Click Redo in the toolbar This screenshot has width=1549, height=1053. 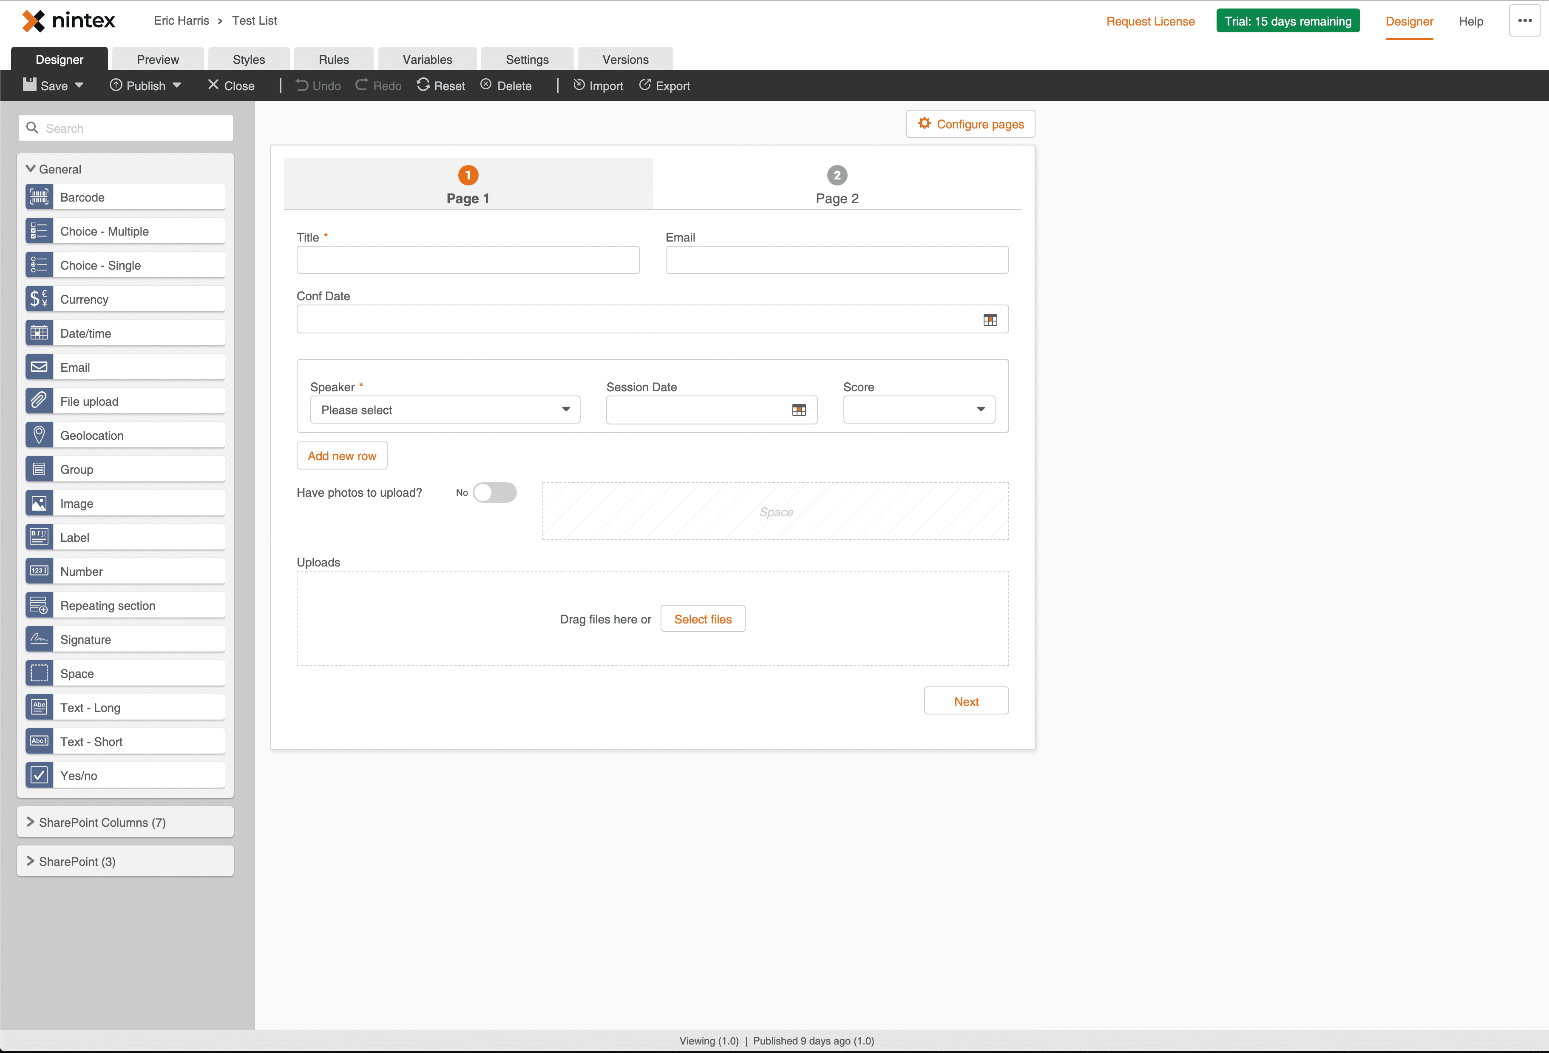378,85
